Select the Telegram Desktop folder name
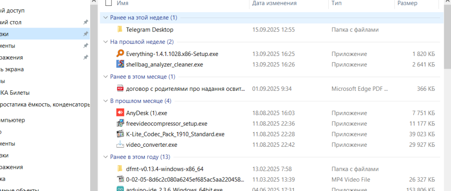Image resolution: width=451 pixels, height=191 pixels. coord(150,29)
